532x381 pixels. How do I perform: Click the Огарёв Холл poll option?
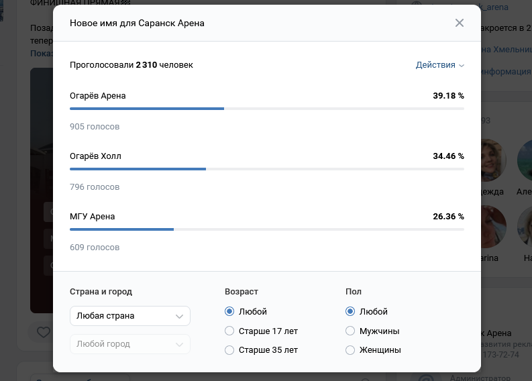95,156
